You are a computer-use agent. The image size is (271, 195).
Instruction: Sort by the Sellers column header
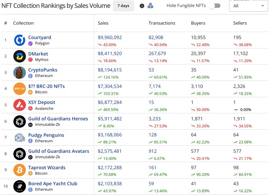(240, 23)
